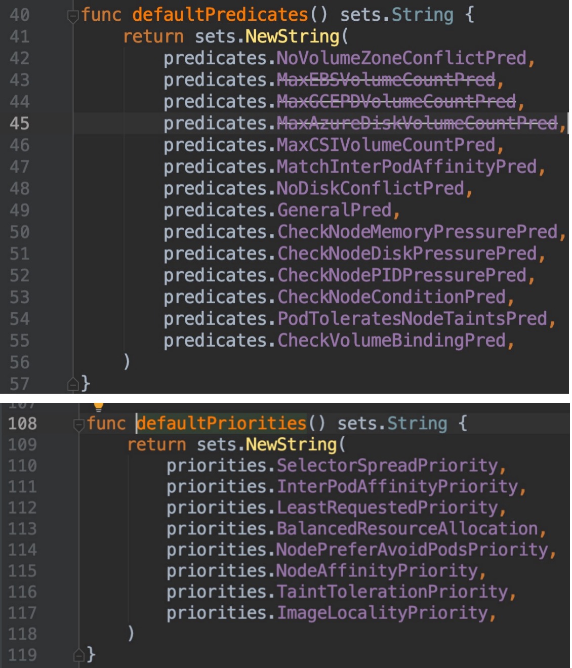Click deprecated MaxEBSVolumeCountPred identifier
Image resolution: width=572 pixels, height=668 pixels.
point(386,79)
